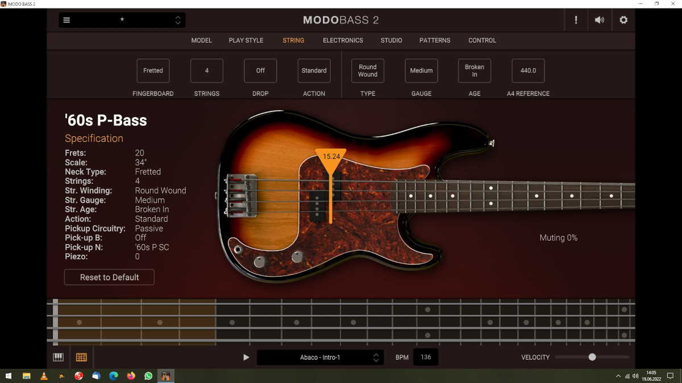Viewport: 682px width, 383px height.
Task: Click the preset browser up/down arrows
Action: click(178, 20)
